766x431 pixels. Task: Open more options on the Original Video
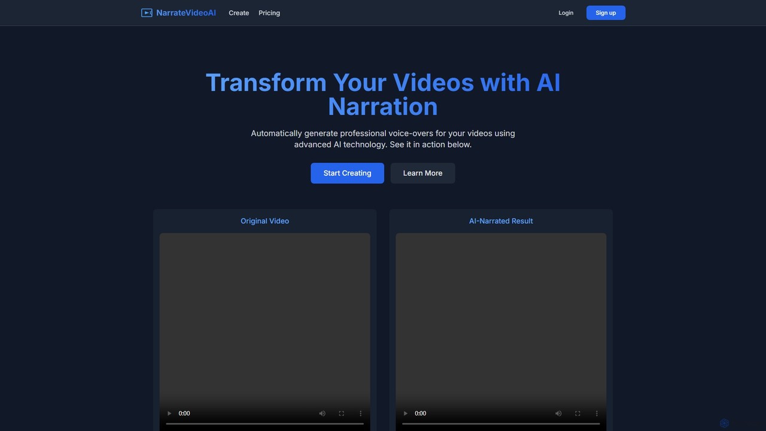pos(361,413)
